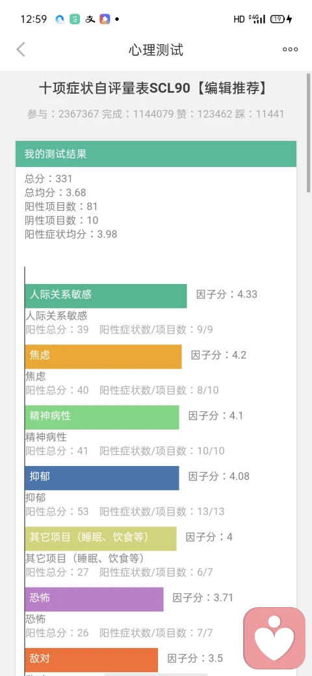This screenshot has height=676, width=312.
Task: Tap the 4G signal strength icon
Action: 257,19
